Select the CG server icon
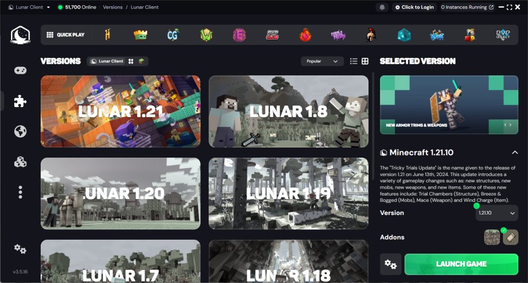Image resolution: width=528 pixels, height=283 pixels. (x=173, y=35)
